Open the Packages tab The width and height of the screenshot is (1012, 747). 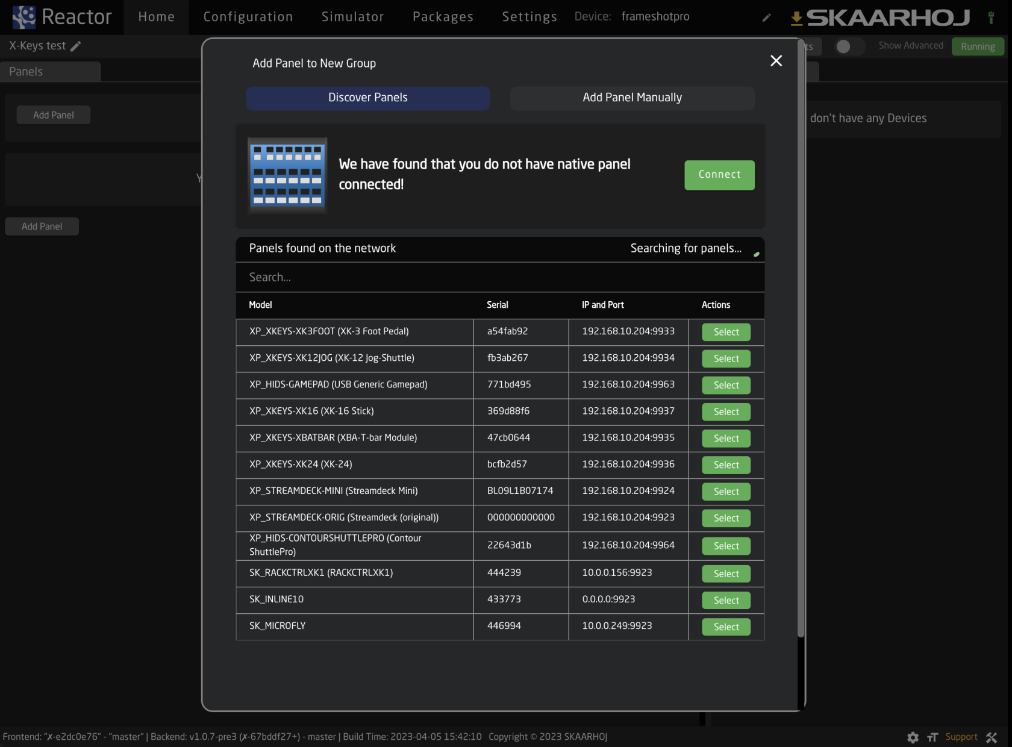point(443,17)
